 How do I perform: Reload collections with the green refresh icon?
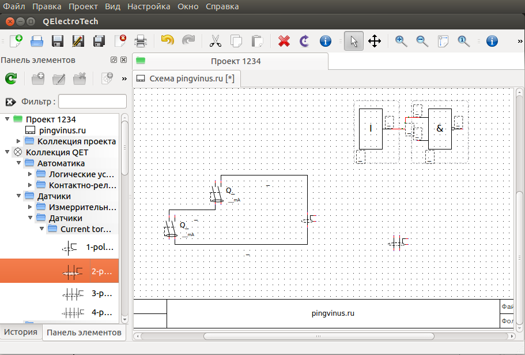11,79
